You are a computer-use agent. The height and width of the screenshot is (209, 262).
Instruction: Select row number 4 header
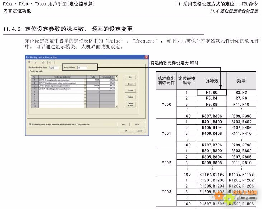(x=35, y=89)
